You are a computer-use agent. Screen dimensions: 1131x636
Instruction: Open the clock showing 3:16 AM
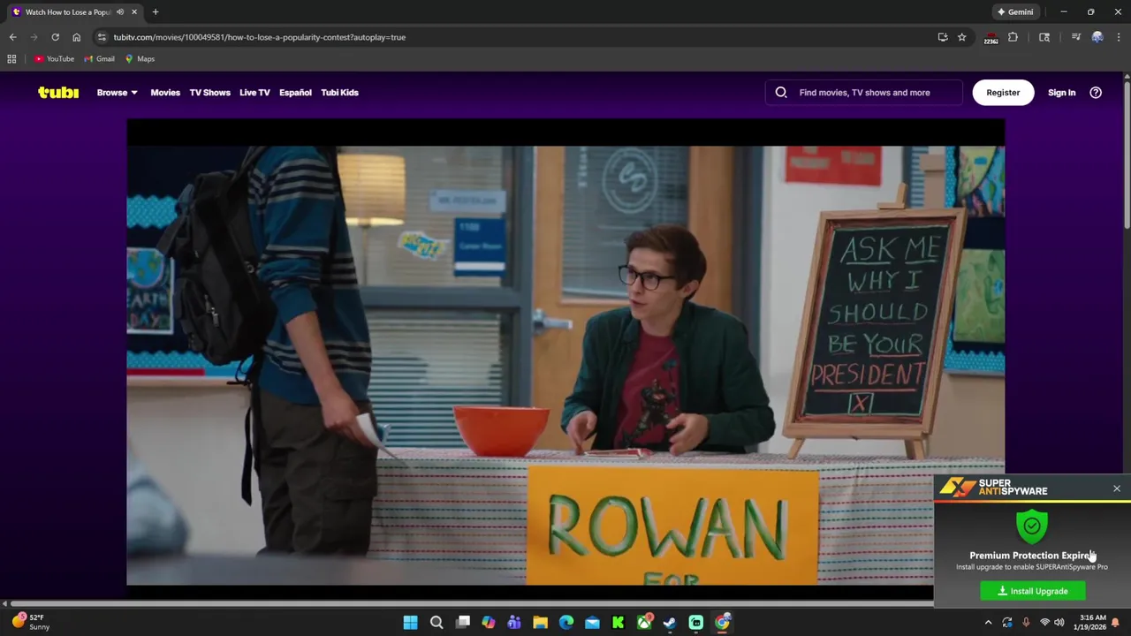pyautogui.click(x=1093, y=623)
